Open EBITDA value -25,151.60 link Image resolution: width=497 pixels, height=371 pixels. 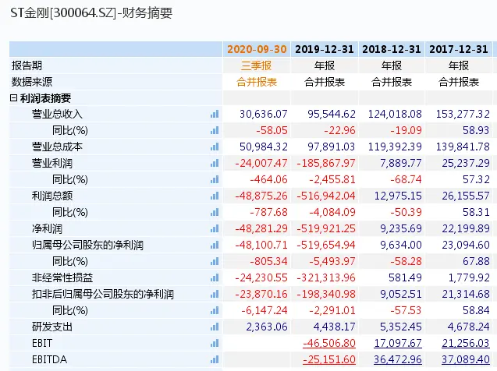(329, 359)
